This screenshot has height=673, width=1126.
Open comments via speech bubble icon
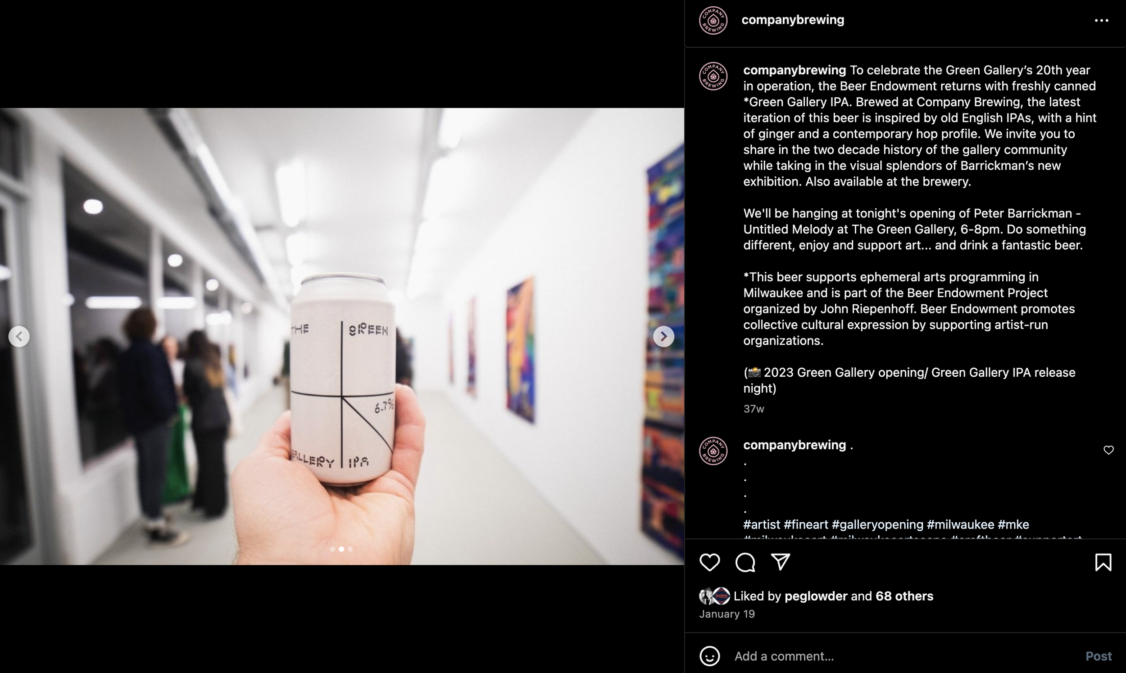745,562
